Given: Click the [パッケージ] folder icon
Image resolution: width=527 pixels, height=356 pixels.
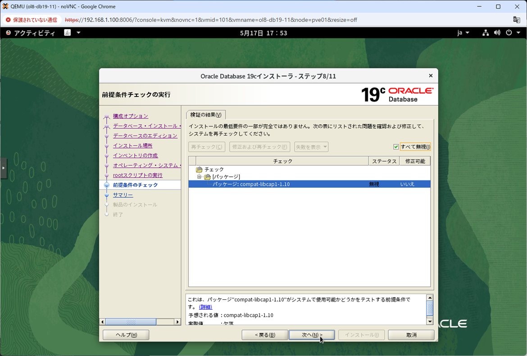Looking at the screenshot, I should click(x=207, y=177).
